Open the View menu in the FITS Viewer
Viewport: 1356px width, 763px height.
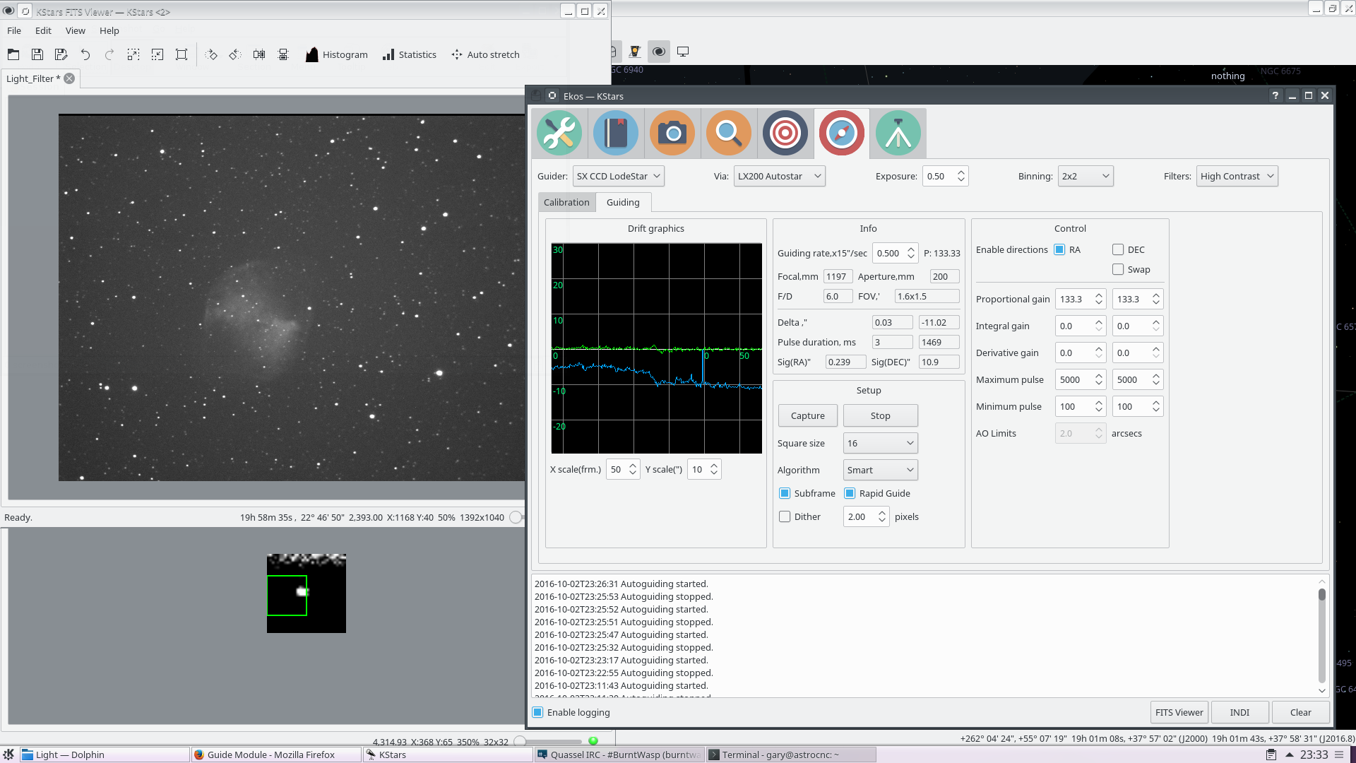(75, 30)
